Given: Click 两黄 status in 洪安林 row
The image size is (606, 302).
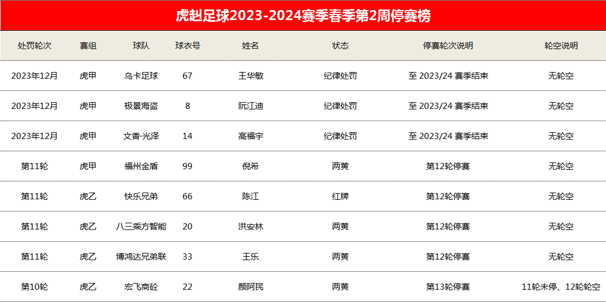Looking at the screenshot, I should click(x=340, y=227).
